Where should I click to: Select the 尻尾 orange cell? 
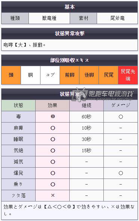pos(108,75)
